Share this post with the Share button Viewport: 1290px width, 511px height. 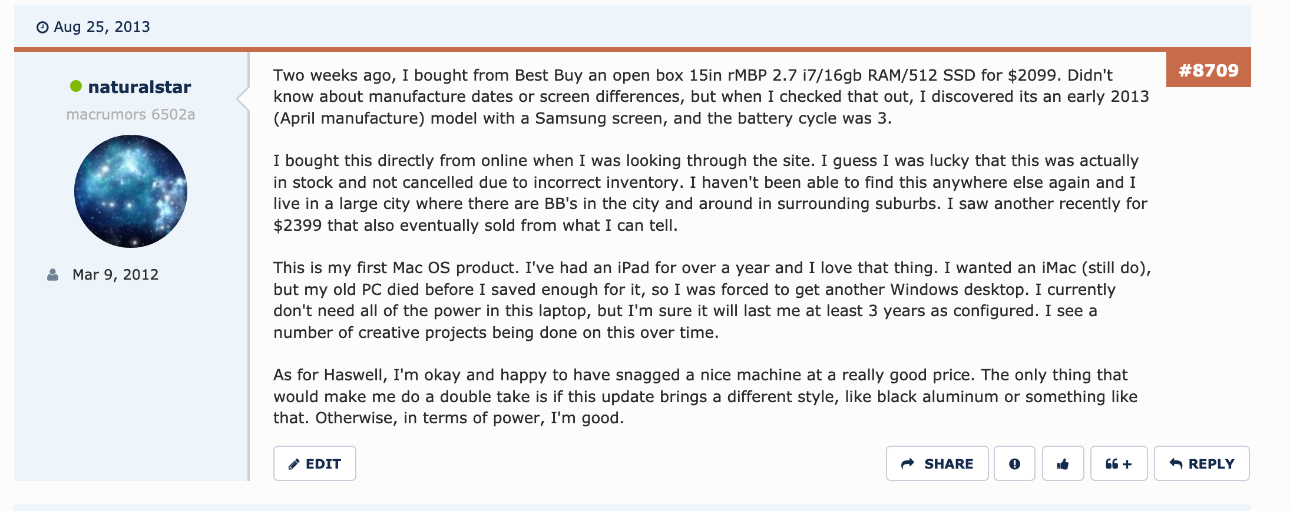point(937,463)
